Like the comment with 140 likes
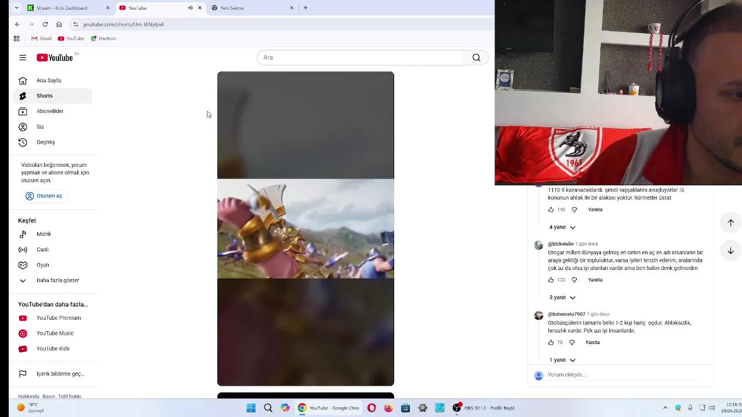Image resolution: width=742 pixels, height=417 pixels. click(551, 210)
